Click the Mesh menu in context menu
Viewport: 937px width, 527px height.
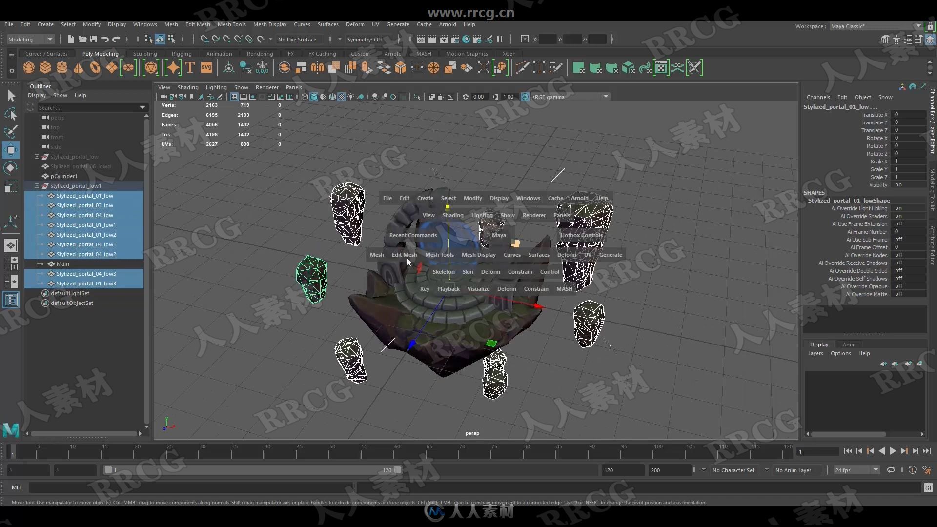point(376,254)
